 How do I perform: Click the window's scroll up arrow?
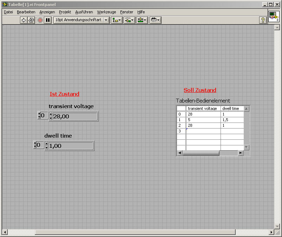(x=277, y=27)
